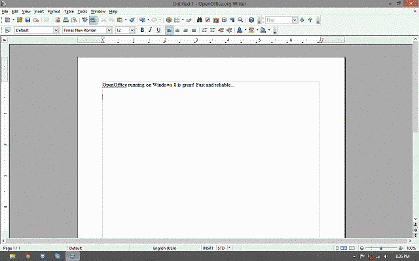Viewport: 419px width, 261px height.
Task: Open the Paste special dropdown arrow
Action: (x=126, y=20)
